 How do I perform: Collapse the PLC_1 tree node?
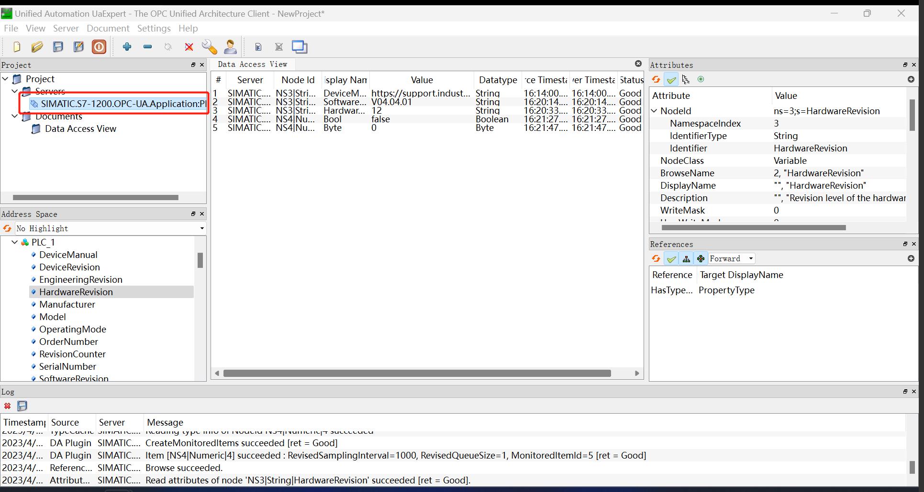(x=15, y=242)
